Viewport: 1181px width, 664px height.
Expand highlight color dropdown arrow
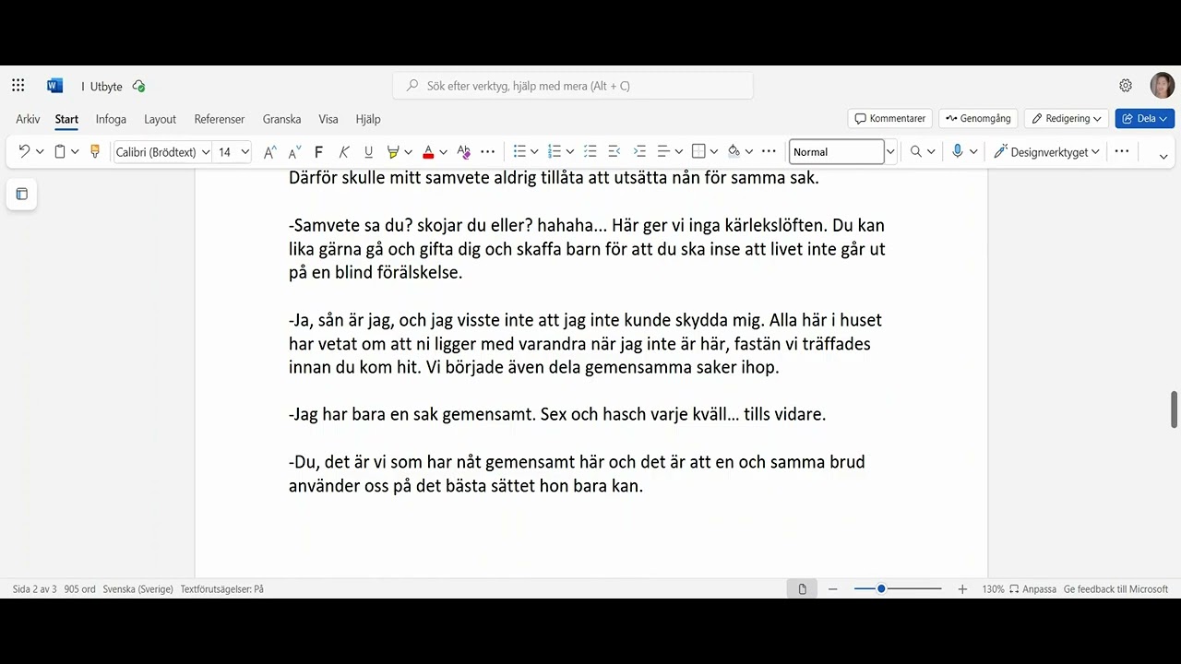point(408,152)
